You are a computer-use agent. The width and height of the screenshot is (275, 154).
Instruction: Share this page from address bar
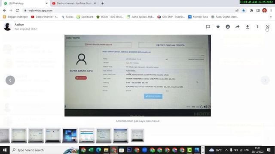point(237,10)
